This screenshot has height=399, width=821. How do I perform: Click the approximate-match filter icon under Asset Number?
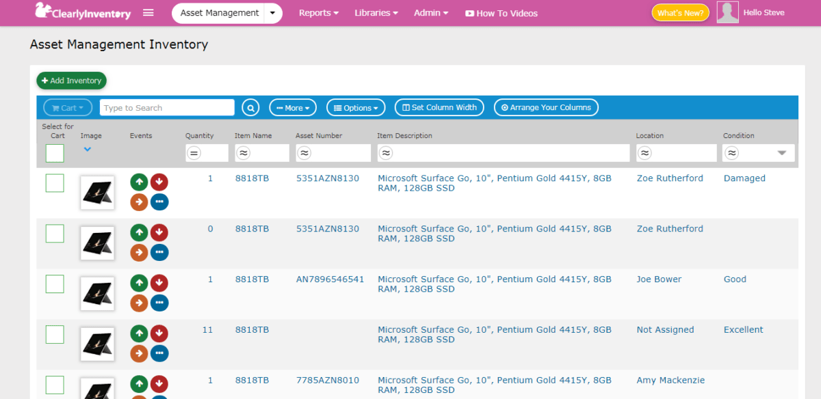tap(304, 153)
